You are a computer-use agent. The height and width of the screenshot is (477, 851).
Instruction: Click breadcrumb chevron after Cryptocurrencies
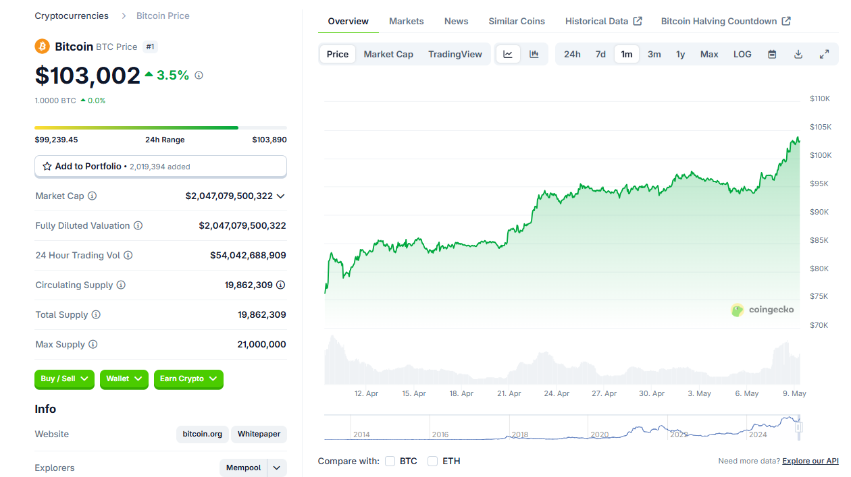pos(124,16)
